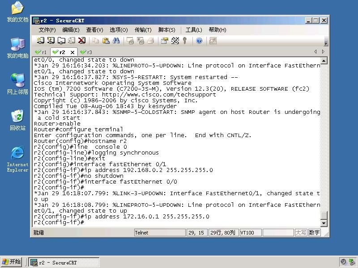This screenshot has width=358, height=268.
Task: Open the 工具(L) menu
Action: coord(194,30)
